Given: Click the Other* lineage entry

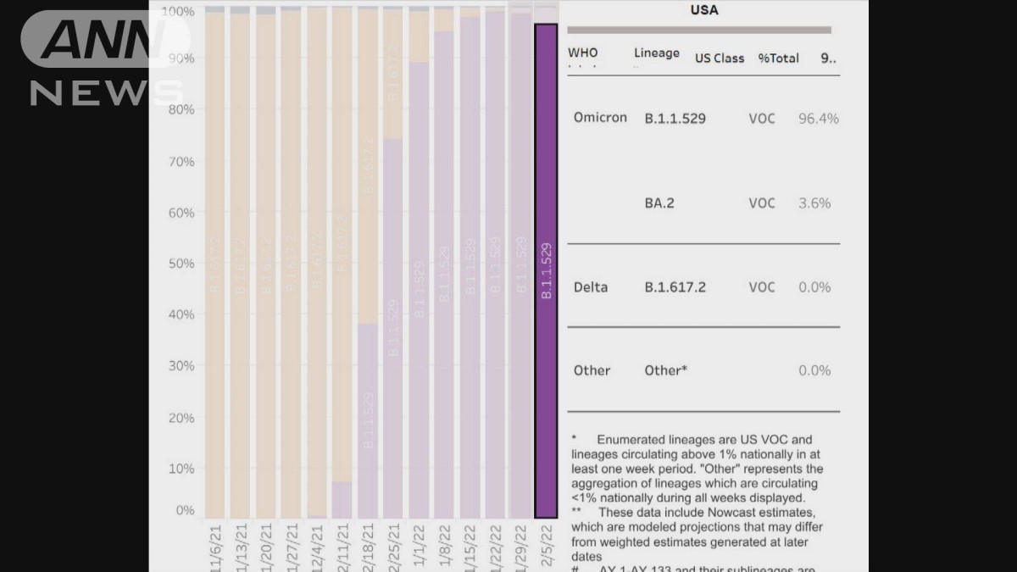Looking at the screenshot, I should tap(665, 370).
